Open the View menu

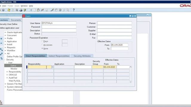(x=4, y=6)
